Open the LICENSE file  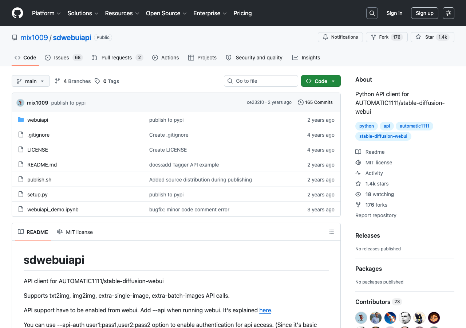coord(37,150)
